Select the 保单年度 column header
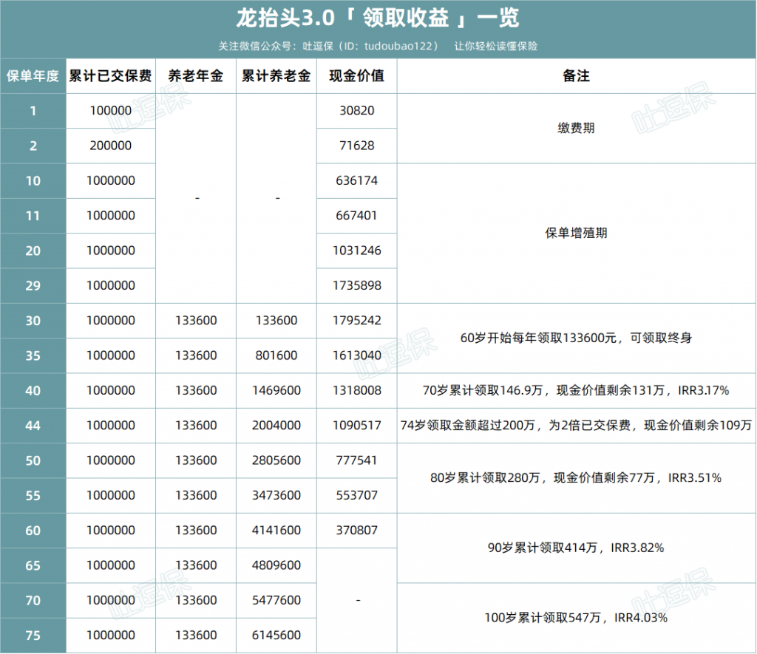 (33, 76)
